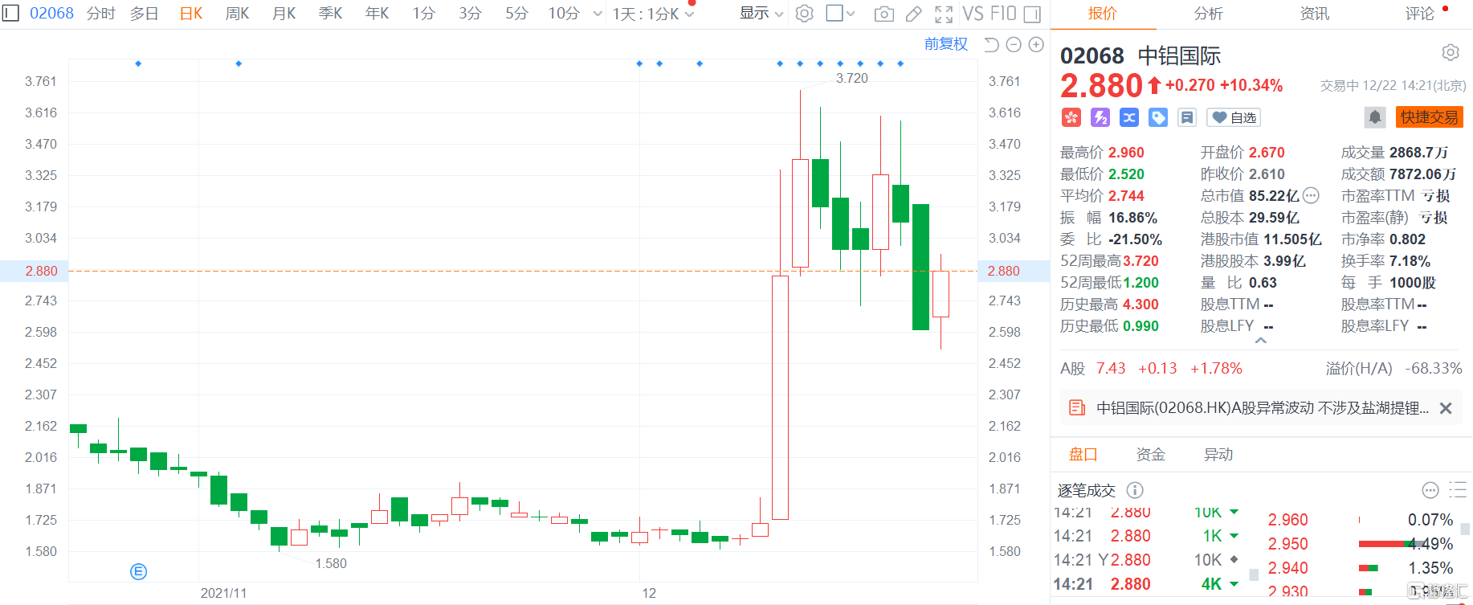Open quote panel settings gear
Viewport: 1473px width, 605px height.
(x=1450, y=52)
